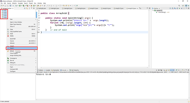Toggle Hide Non-Public Members green dot in Outline
The image size is (190, 103).
pos(179,8)
